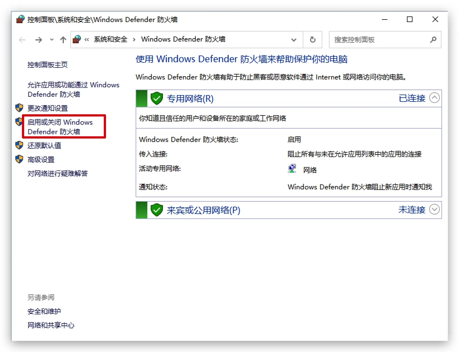The width and height of the screenshot is (459, 352).
Task: Click the green shield icon for 来宾或公用网络
Action: 157,210
